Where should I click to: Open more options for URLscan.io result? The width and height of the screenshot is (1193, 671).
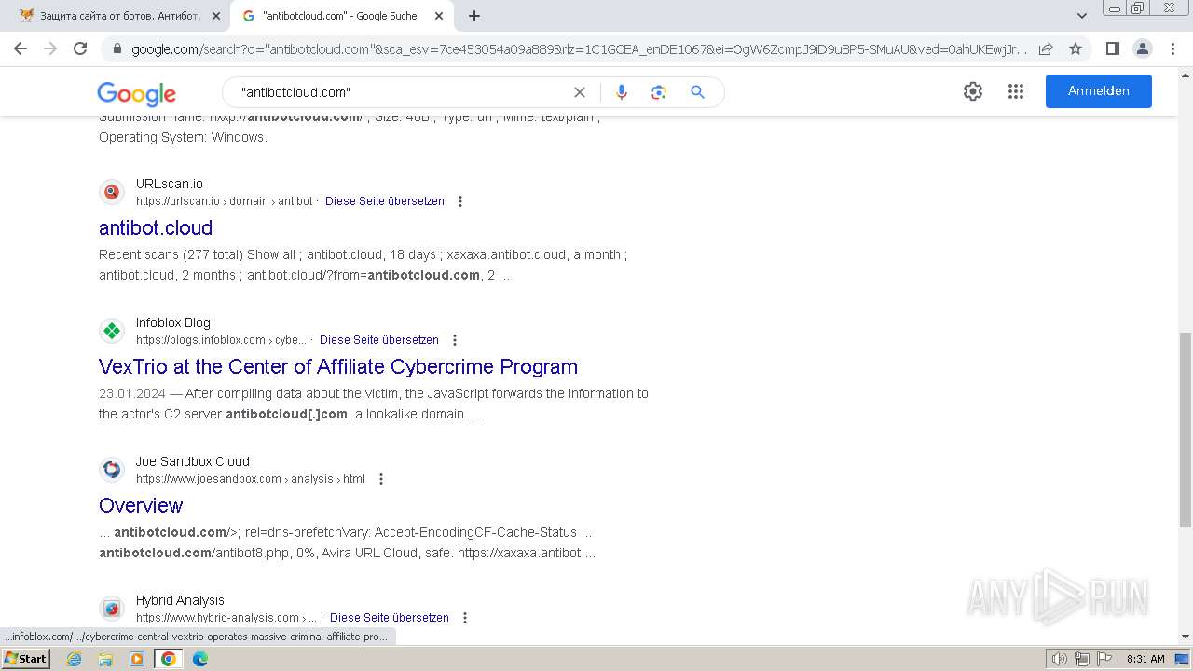[459, 201]
